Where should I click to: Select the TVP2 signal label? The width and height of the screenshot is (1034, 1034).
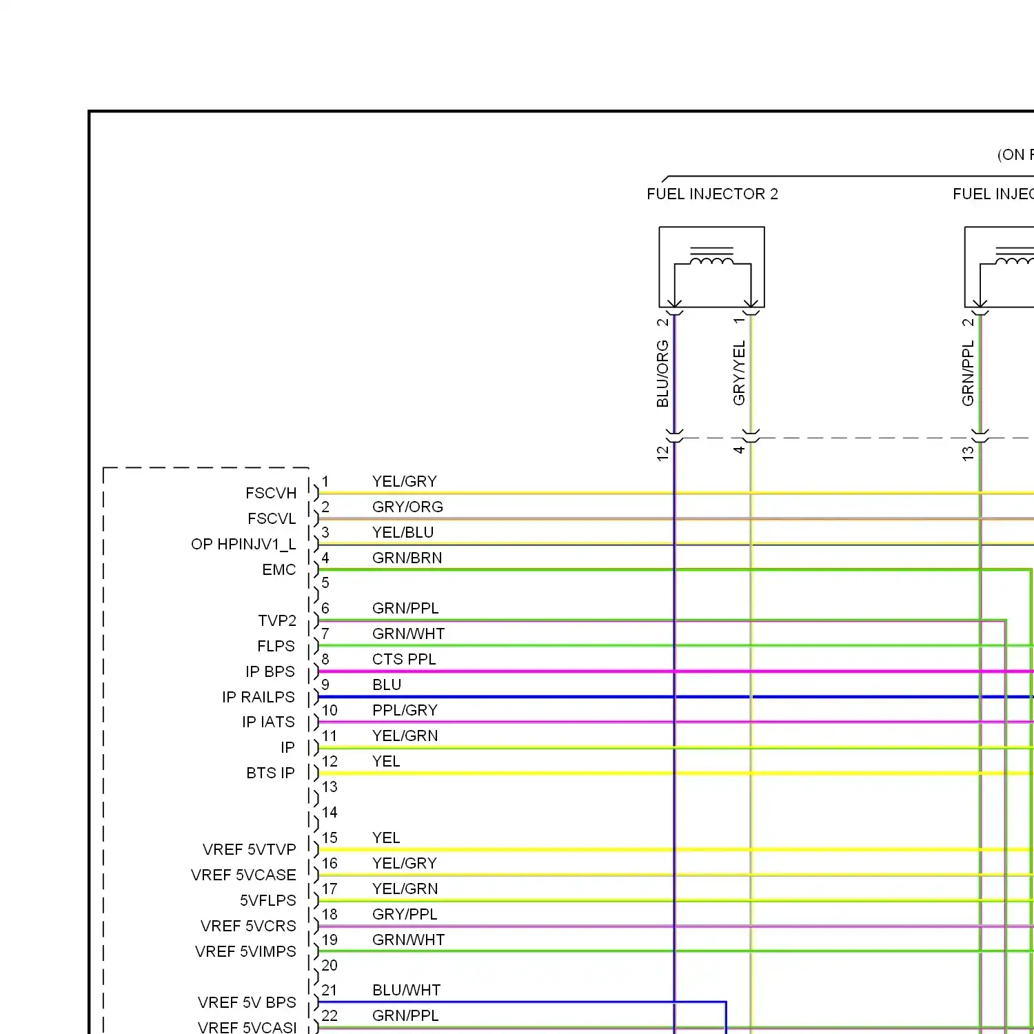277,621
